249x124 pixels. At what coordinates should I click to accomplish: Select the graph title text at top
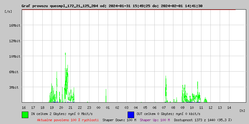coord(112,6)
